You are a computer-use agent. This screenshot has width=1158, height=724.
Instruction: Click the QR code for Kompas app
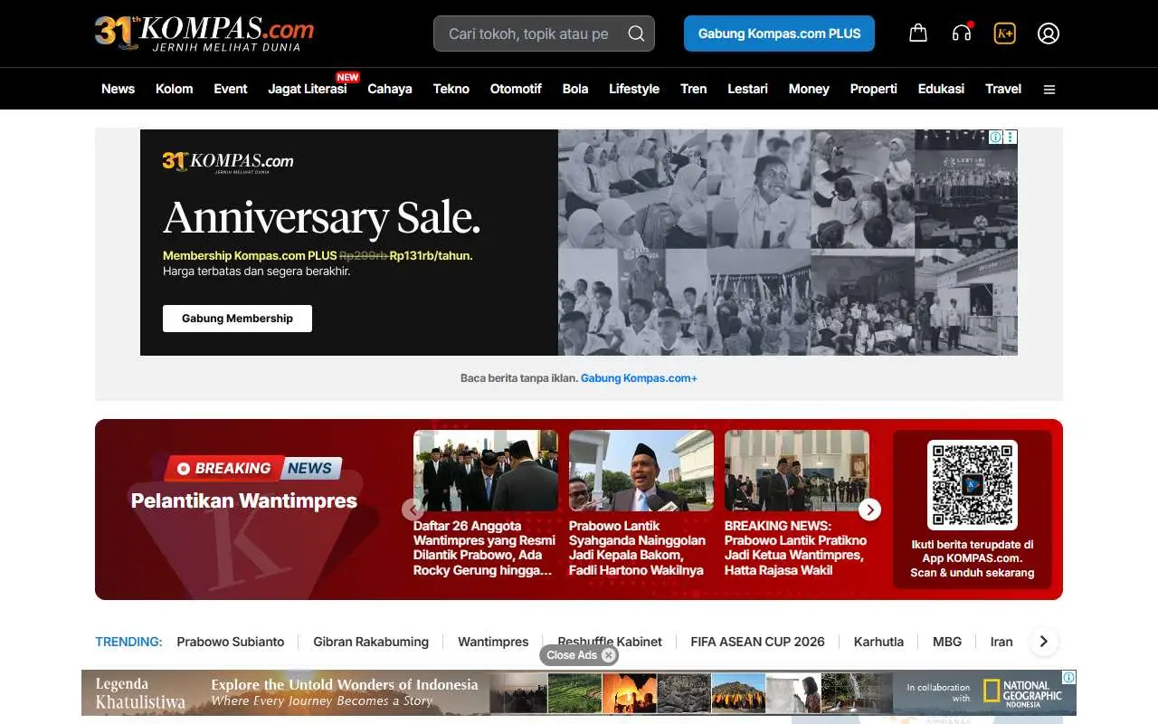(973, 485)
